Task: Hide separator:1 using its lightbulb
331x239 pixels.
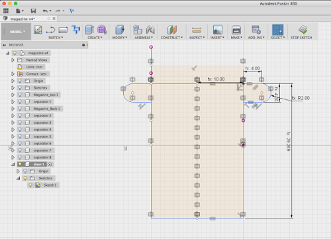Action: coord(20,102)
